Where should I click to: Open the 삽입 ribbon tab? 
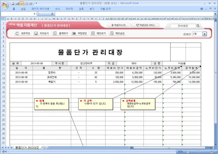point(23,9)
